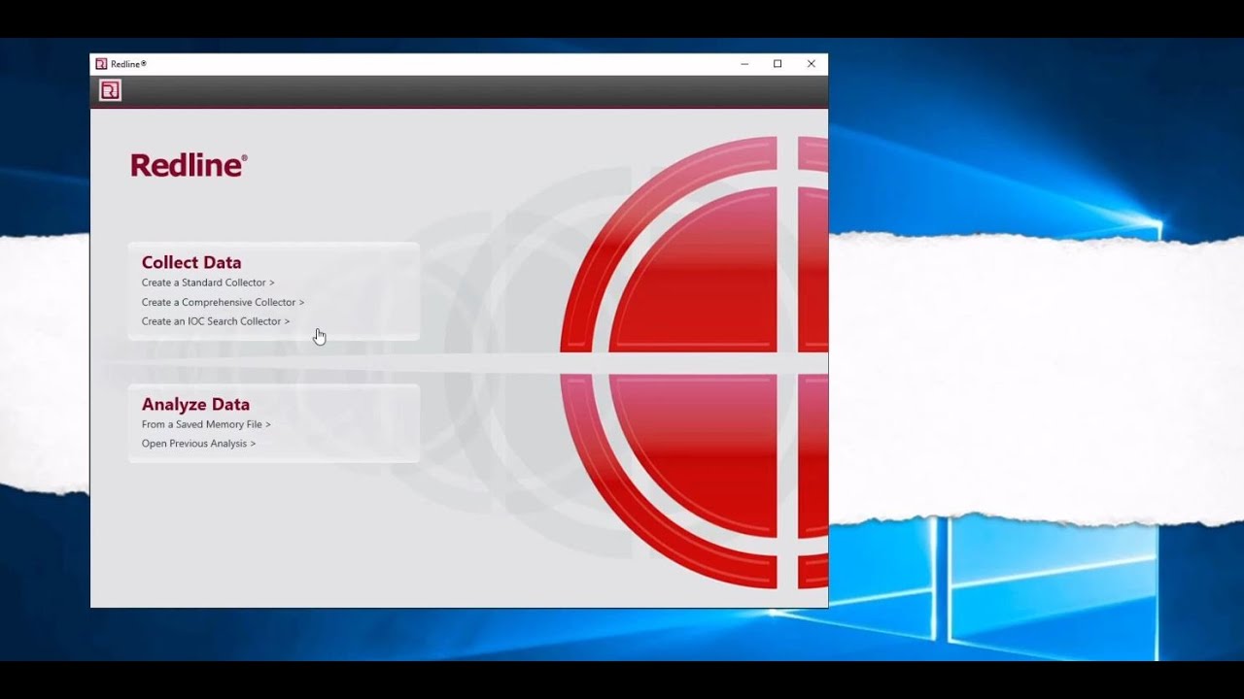The width and height of the screenshot is (1244, 699).
Task: Open the Redline menu icon in toolbar
Action: pyautogui.click(x=110, y=91)
